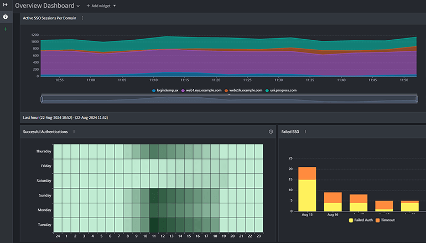Open Failed SSO widget options menu
The height and width of the screenshot is (243, 426).
coord(305,132)
